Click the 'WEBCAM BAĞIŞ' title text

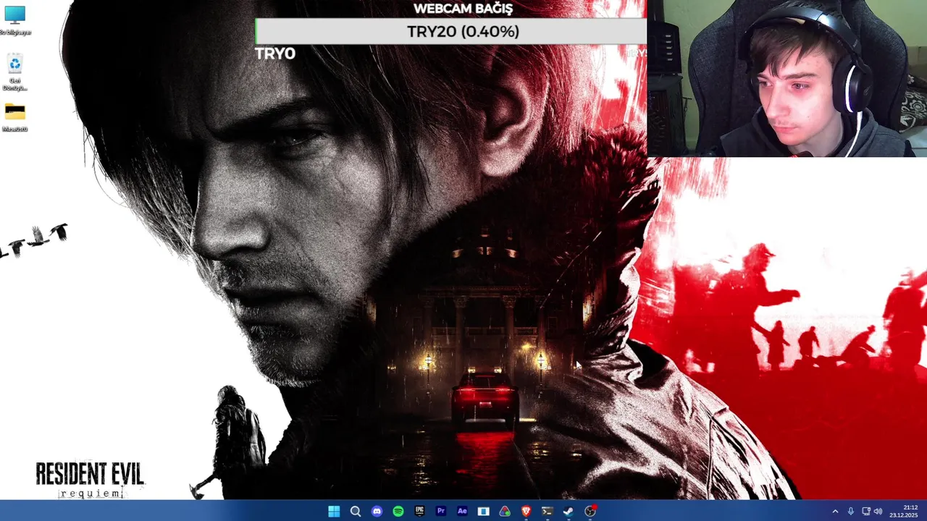[x=463, y=9]
